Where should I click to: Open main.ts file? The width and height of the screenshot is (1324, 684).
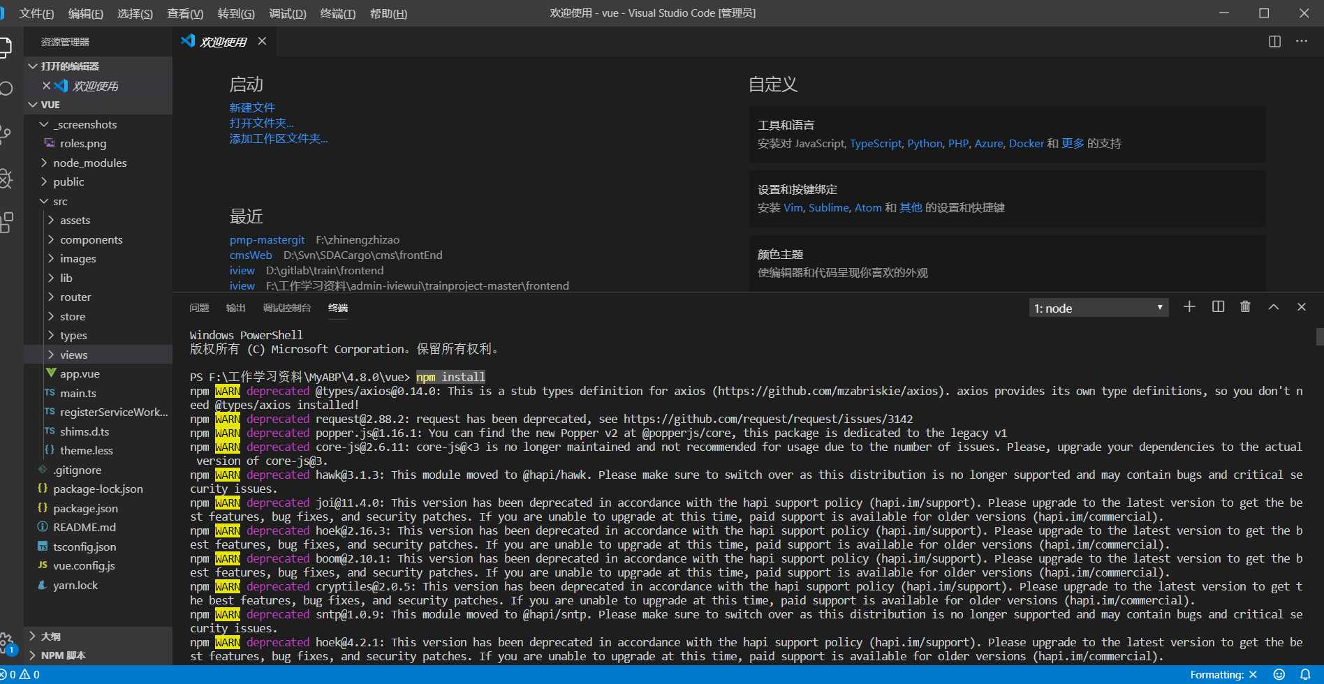[98, 393]
